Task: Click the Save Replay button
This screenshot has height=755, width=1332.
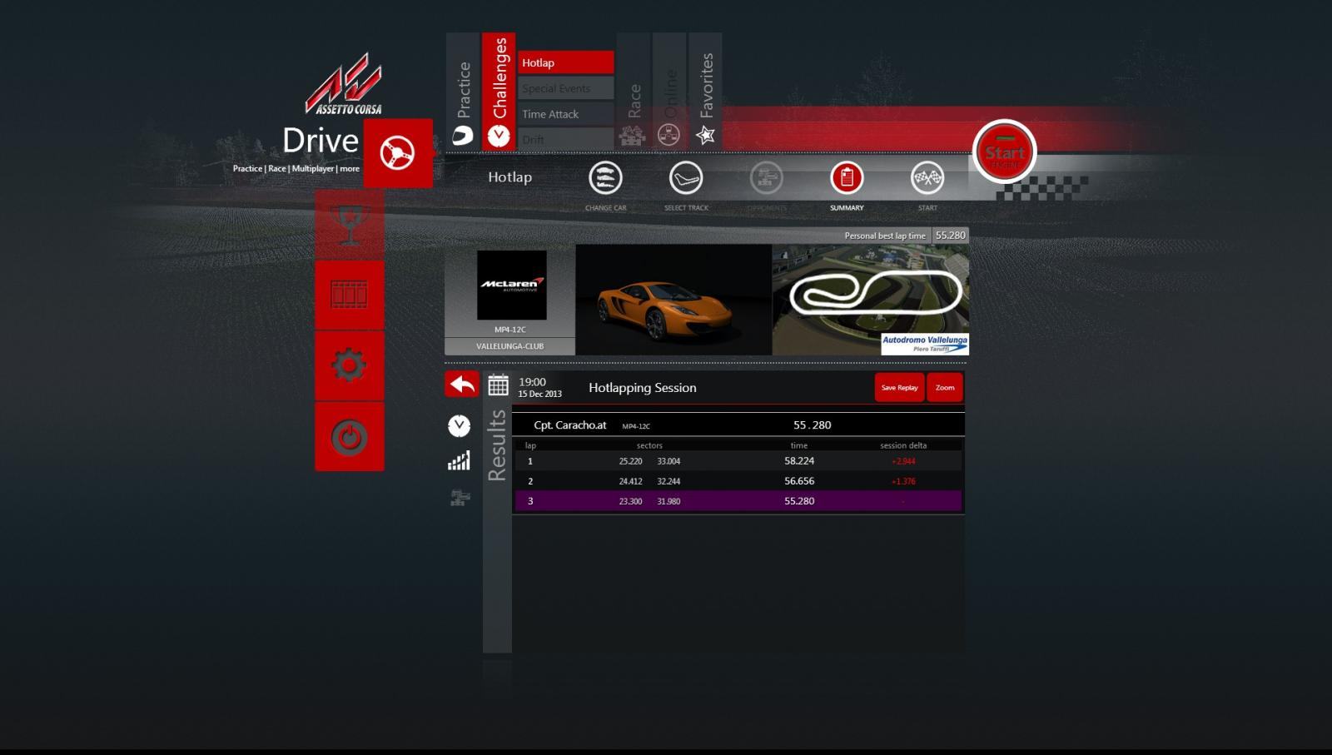Action: pyautogui.click(x=899, y=387)
